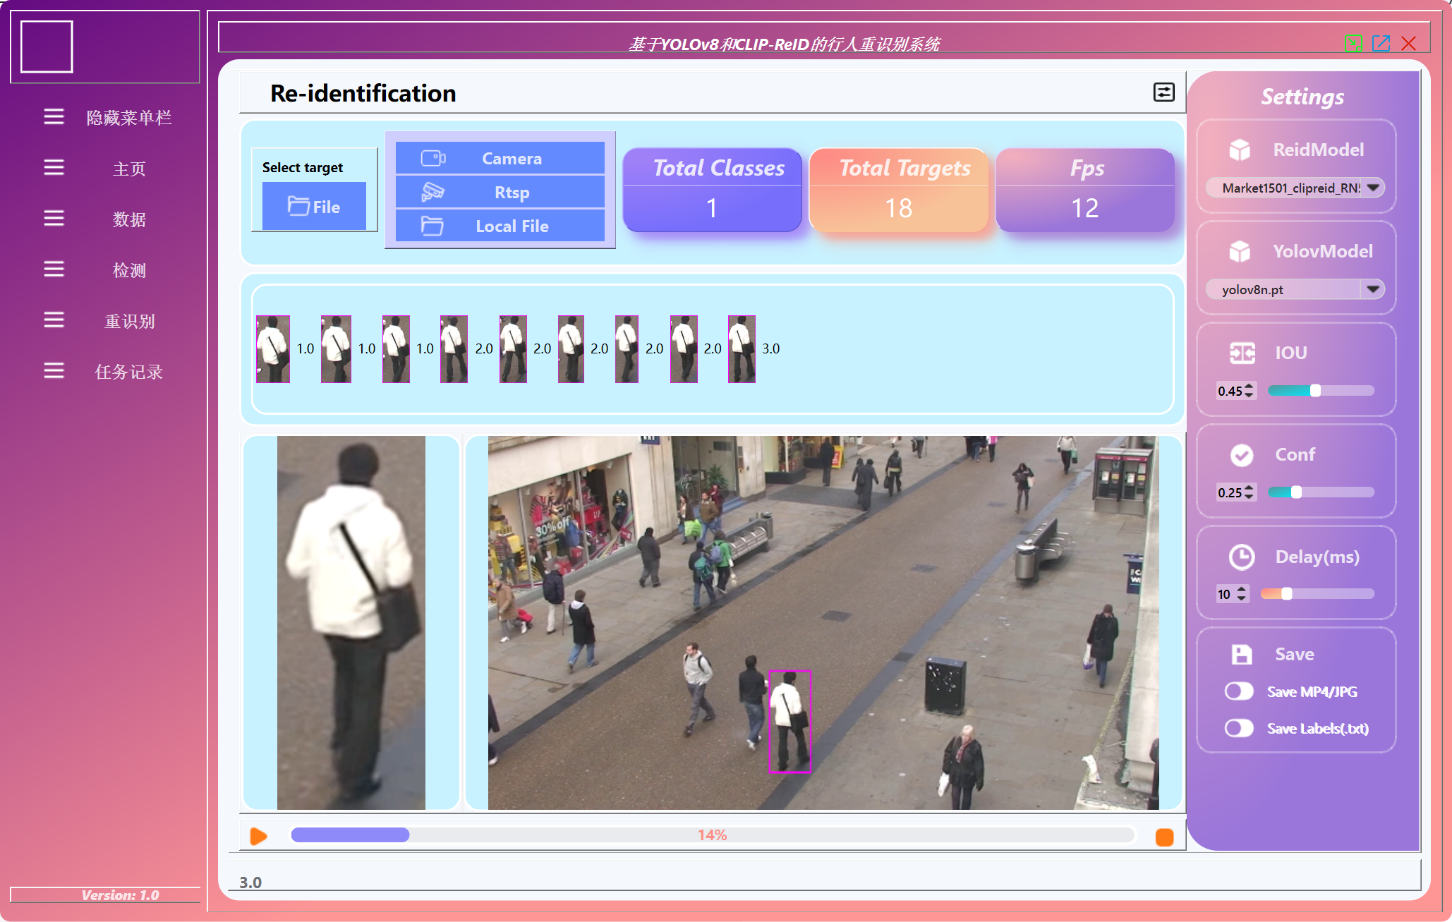Click the Conf slider handle
The width and height of the screenshot is (1452, 922).
pyautogui.click(x=1296, y=492)
